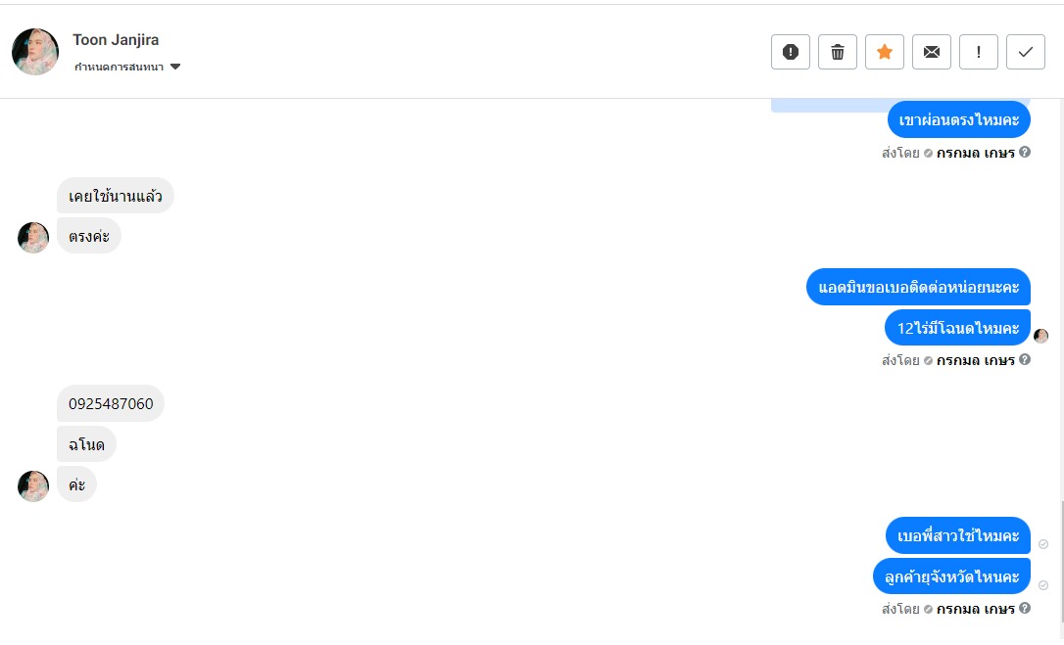Click the delivered check icon beside ลูกค้ายุจังหวัดไหนคะ
1064x645 pixels.
pyautogui.click(x=1043, y=585)
